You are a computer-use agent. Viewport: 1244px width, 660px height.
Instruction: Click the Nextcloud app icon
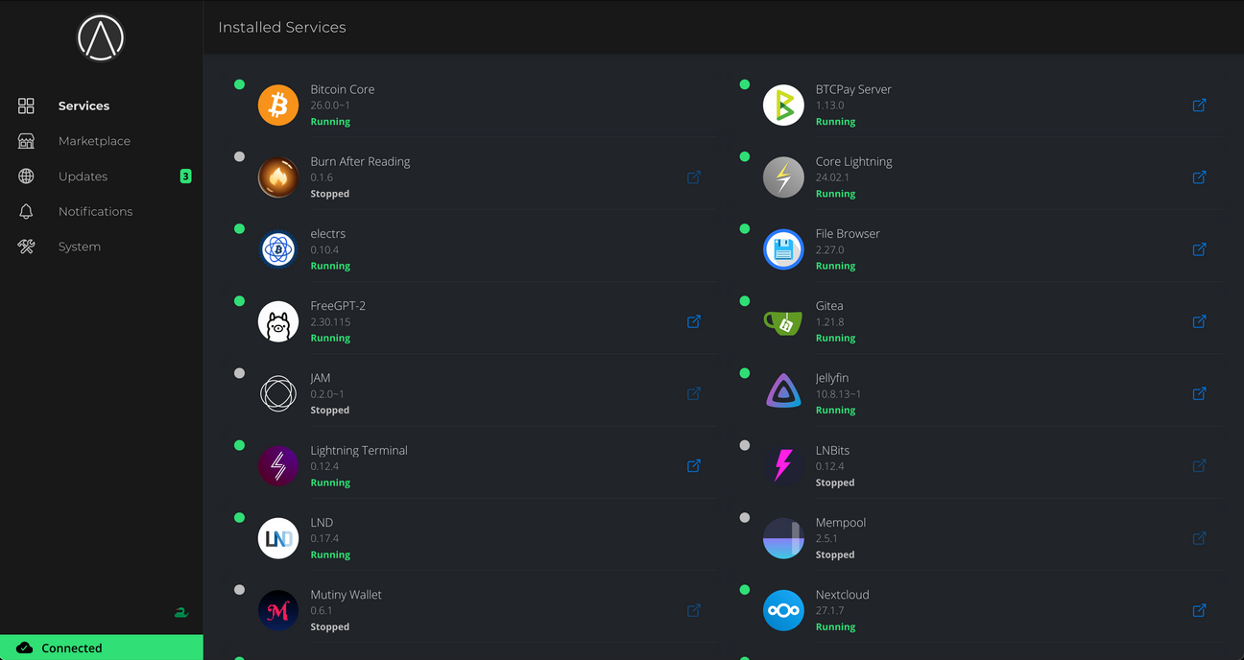coord(783,610)
